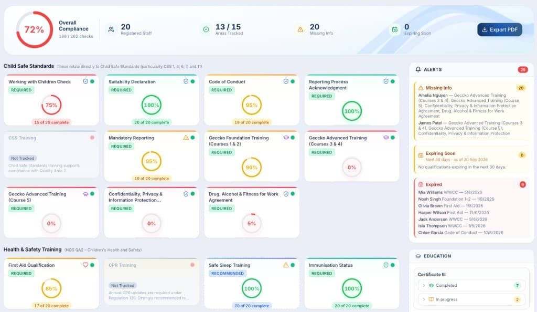Image resolution: width=537 pixels, height=312 pixels.
Task: Click shield icon on Confidentiality, Privacy card
Action: click(186, 194)
